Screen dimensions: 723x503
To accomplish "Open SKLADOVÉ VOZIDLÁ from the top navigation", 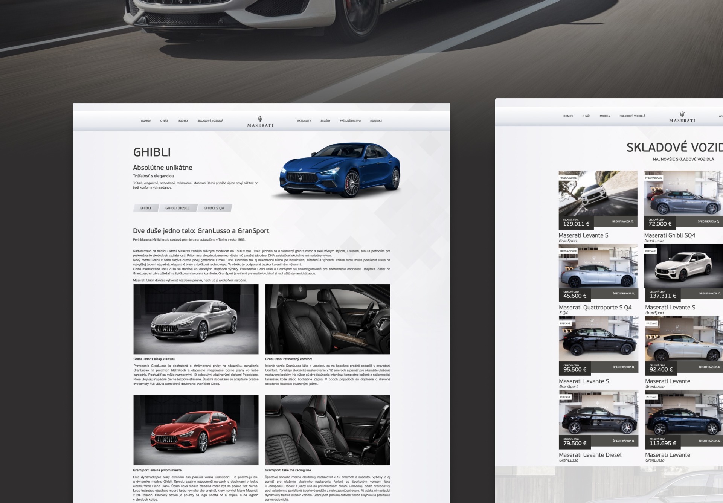I will tap(210, 120).
